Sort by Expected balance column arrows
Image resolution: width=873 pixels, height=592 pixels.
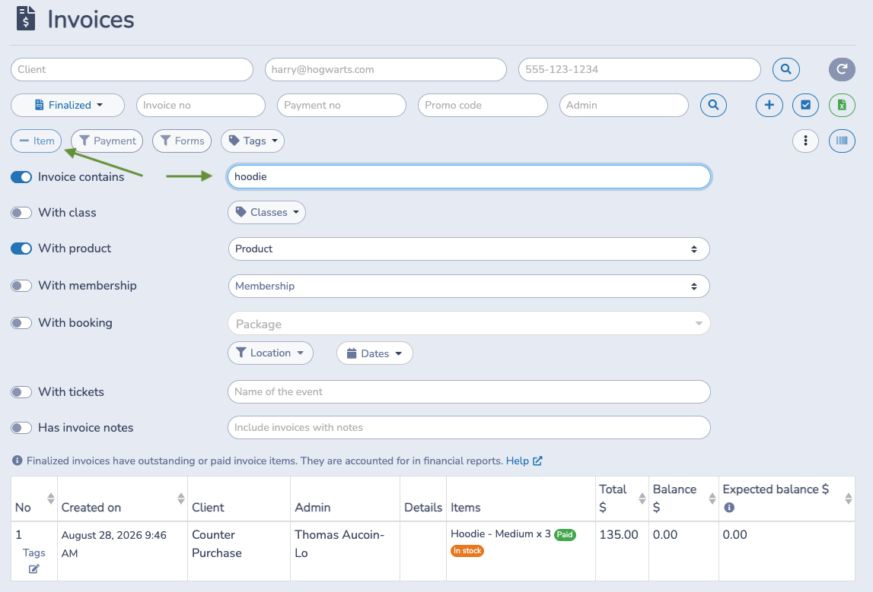tap(848, 498)
